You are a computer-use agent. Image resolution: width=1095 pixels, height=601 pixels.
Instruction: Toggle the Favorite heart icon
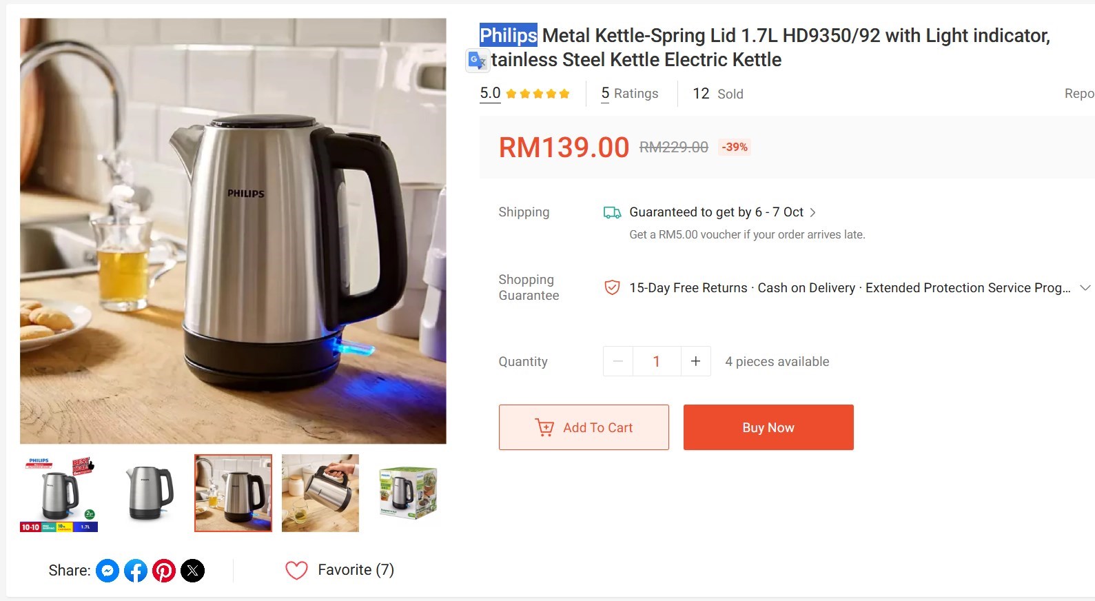(296, 570)
